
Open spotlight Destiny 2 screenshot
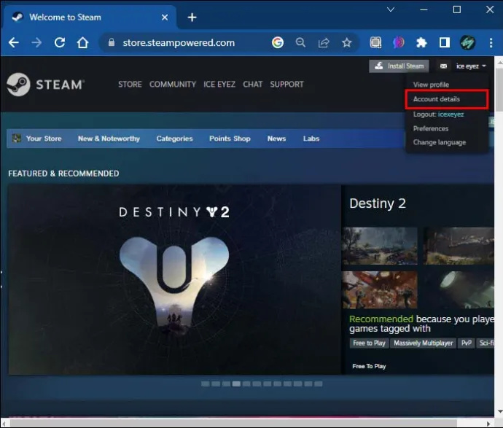[459, 289]
